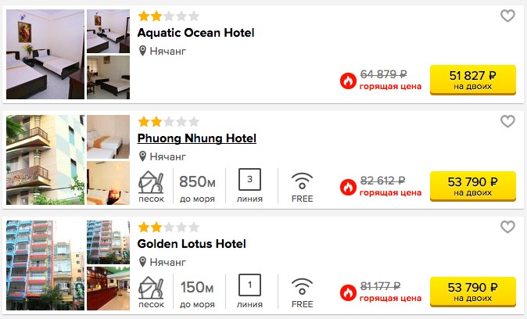Image resolution: width=527 pixels, height=319 pixels.
Task: Click the 3rd line icon for Phuong Nhung
Action: coord(249,180)
